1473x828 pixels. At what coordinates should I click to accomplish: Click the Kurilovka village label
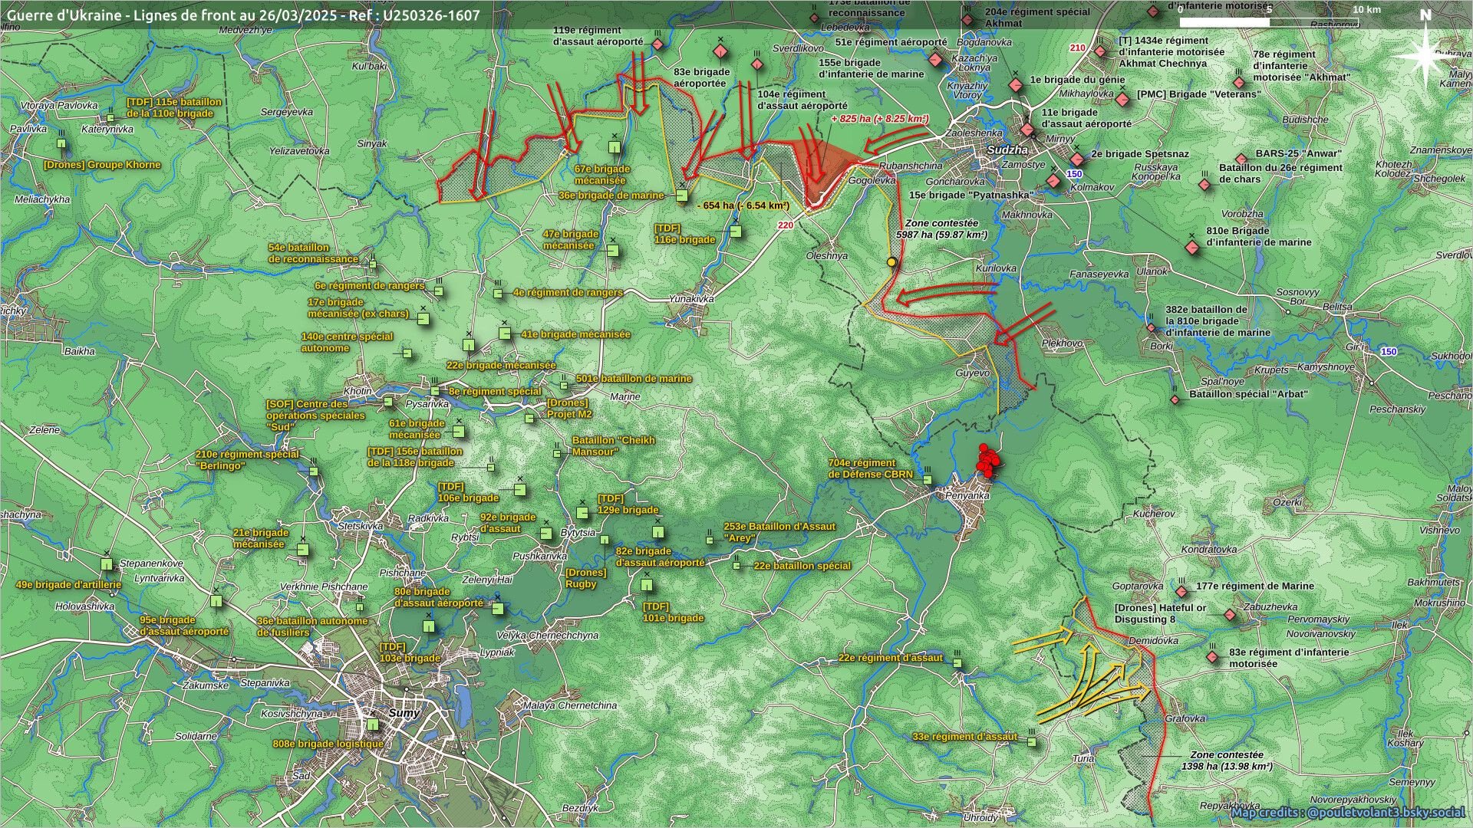(996, 268)
